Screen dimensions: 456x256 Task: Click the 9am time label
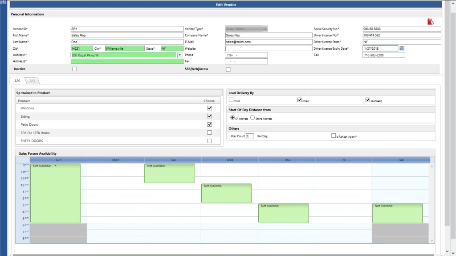25,165
